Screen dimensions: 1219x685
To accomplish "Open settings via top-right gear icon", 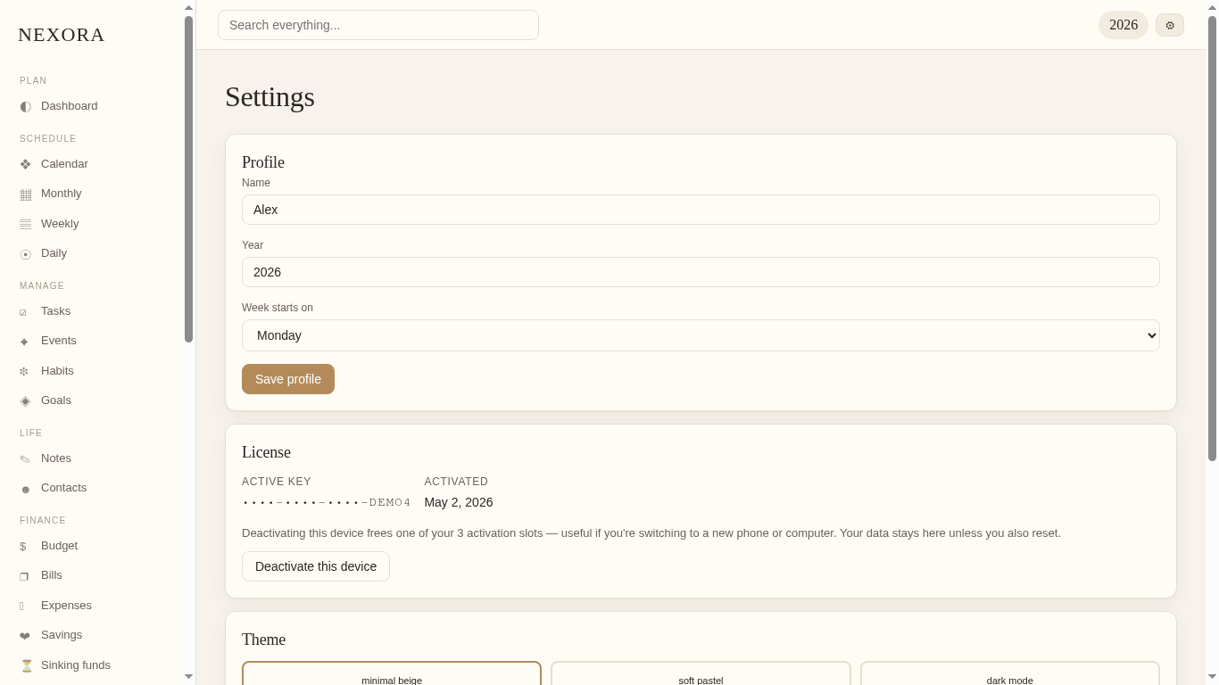I will [x=1170, y=25].
